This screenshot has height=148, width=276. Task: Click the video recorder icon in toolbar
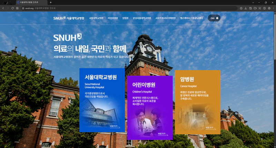point(255,8)
